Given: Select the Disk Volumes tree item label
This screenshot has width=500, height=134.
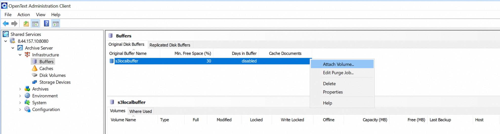Looking at the screenshot, I should [x=52, y=75].
